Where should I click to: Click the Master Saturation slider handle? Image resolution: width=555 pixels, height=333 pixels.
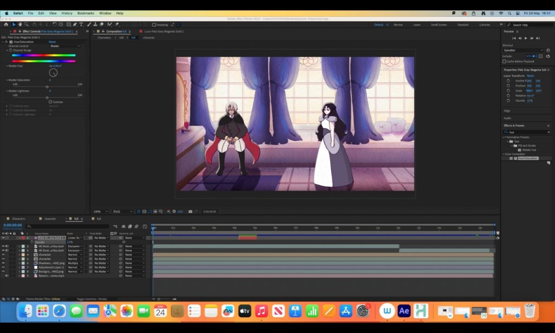47,87
